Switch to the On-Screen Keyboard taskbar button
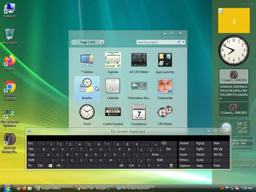The image size is (256, 192). (135, 188)
